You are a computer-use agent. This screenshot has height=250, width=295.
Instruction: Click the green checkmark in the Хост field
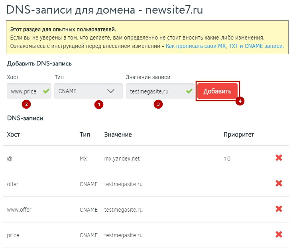[x=46, y=91]
